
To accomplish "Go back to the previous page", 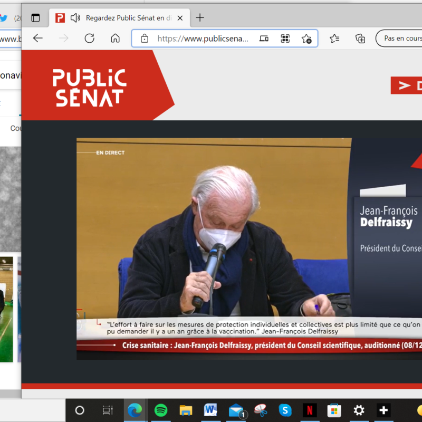I will click(x=37, y=39).
